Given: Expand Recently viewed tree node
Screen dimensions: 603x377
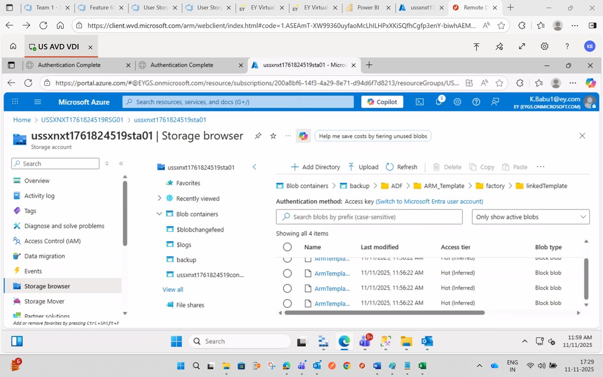Looking at the screenshot, I should [x=159, y=198].
